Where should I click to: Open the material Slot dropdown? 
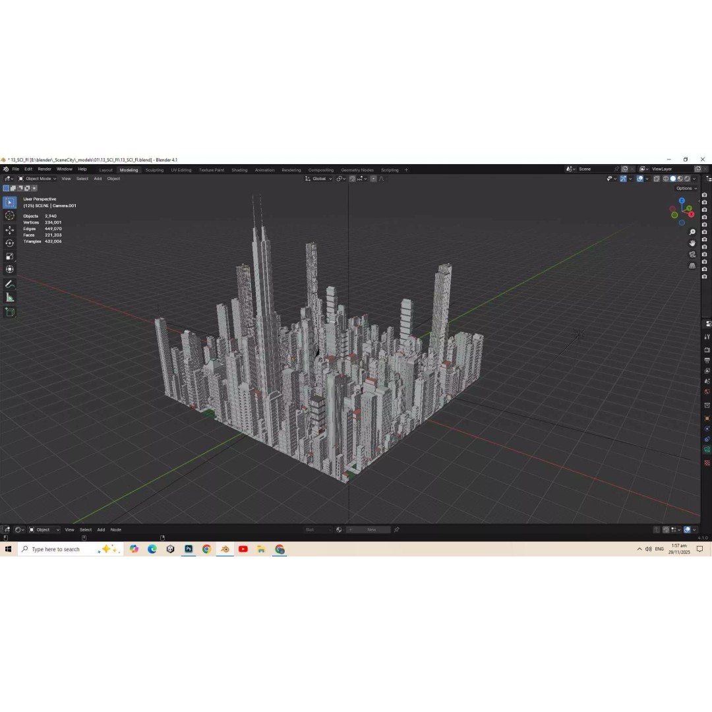coord(318,529)
